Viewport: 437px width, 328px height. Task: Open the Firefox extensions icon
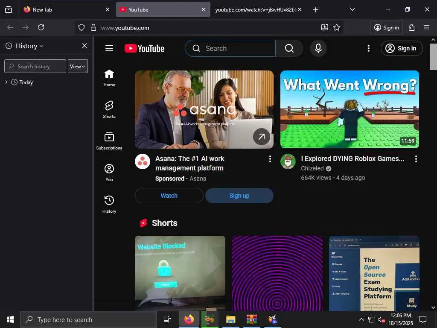[412, 27]
